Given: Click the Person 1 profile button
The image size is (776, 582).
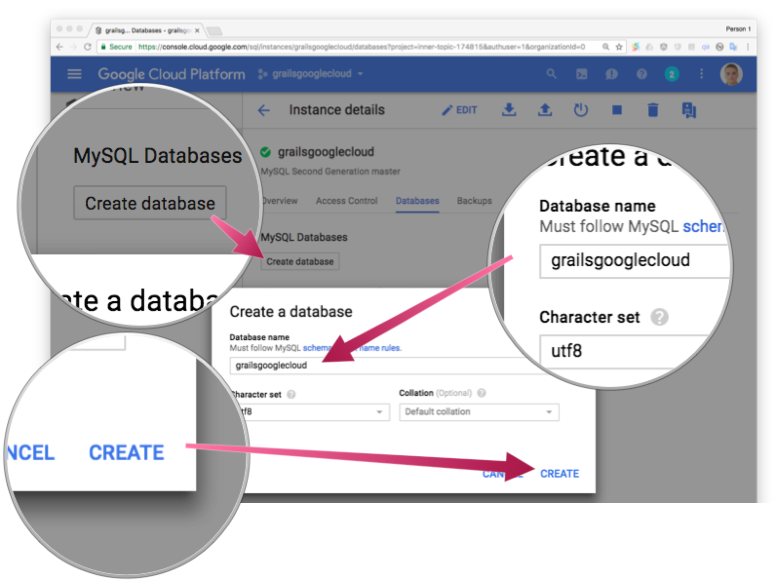Looking at the screenshot, I should 738,29.
